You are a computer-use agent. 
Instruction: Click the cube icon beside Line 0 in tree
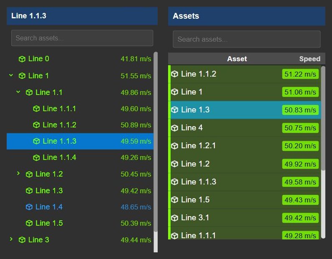point(22,59)
